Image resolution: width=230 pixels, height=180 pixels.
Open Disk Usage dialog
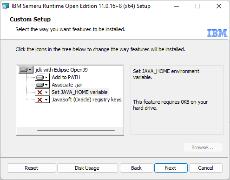pos(87,168)
